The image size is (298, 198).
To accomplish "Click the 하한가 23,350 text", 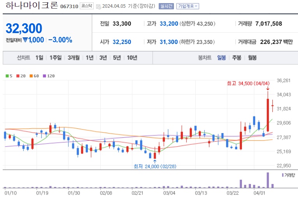I will [197, 42].
